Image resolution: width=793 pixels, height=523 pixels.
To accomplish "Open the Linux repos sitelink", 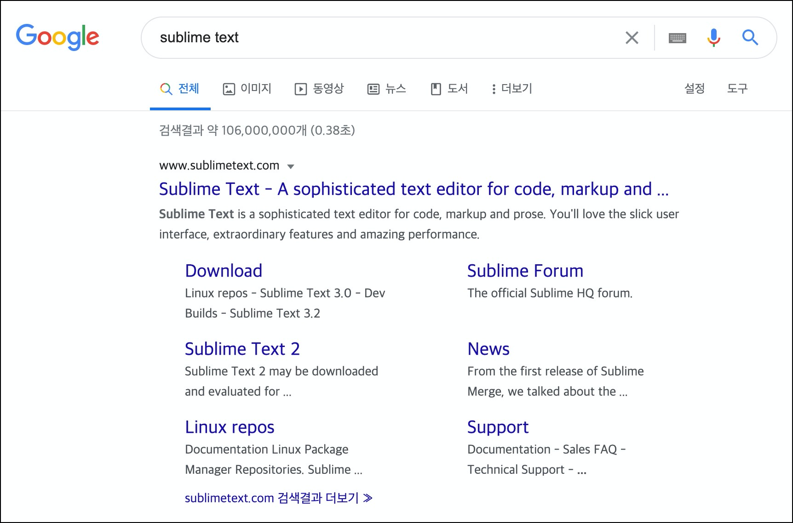I will tap(230, 427).
